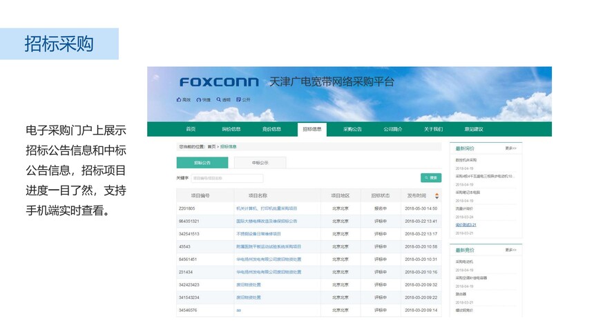The image size is (594, 334).
Task: Open the 采购公告 navigation item
Action: pyautogui.click(x=352, y=129)
